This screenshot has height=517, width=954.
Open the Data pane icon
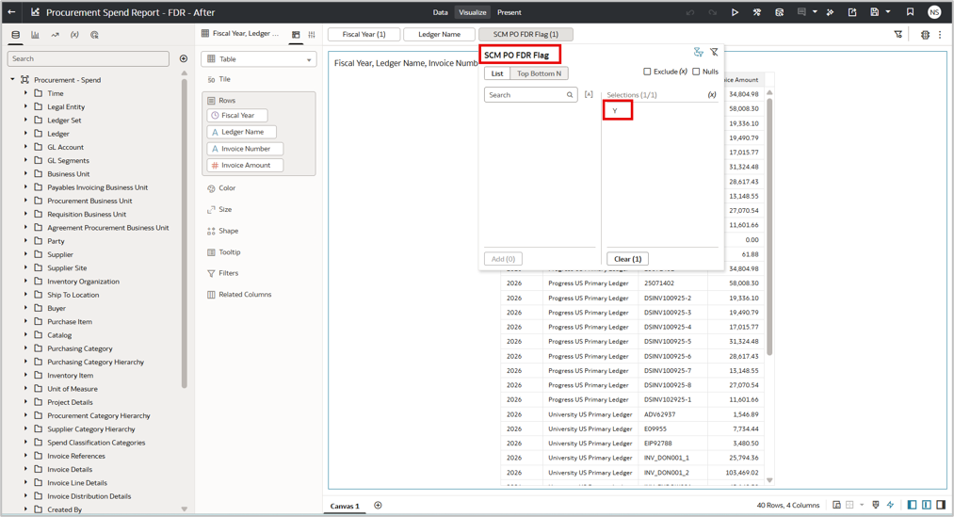pyautogui.click(x=16, y=35)
